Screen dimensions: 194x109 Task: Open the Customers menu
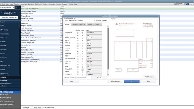pyautogui.click(x=38, y=4)
